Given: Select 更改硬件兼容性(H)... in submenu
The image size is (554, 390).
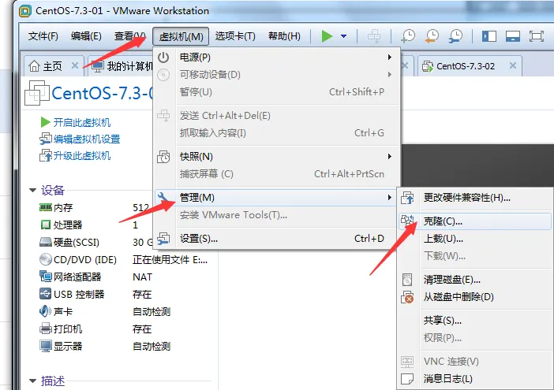Looking at the screenshot, I should 476,198.
